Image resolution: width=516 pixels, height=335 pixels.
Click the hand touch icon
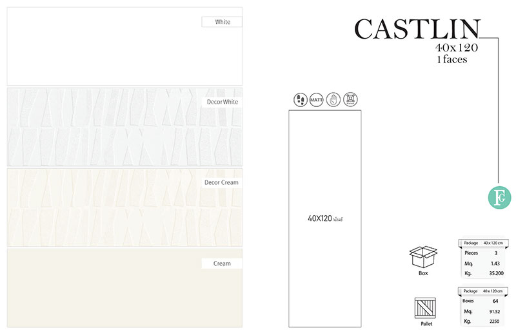point(333,99)
